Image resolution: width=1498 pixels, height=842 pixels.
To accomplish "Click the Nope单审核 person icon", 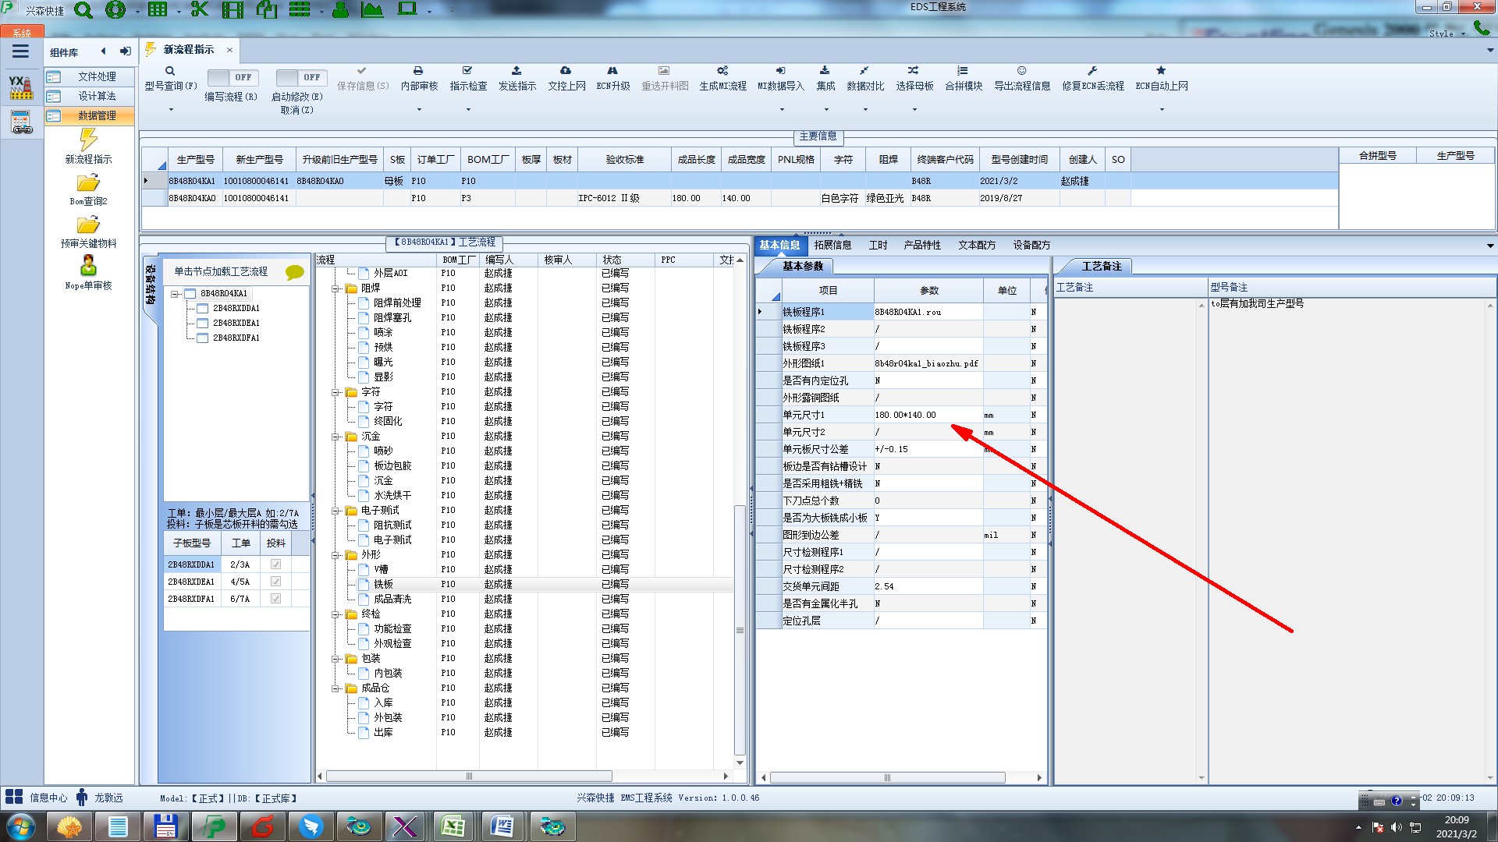I will coord(88,267).
